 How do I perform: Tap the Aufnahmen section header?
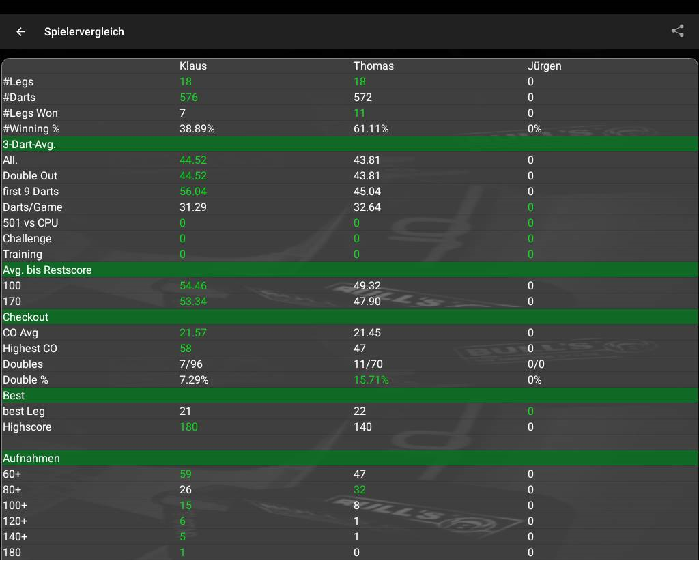click(x=31, y=459)
